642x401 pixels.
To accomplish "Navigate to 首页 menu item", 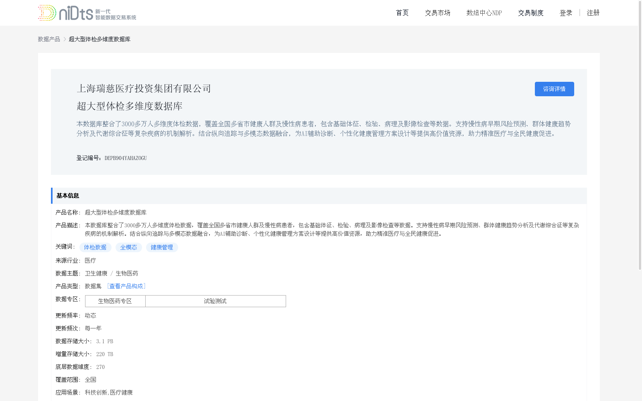I will [402, 12].
